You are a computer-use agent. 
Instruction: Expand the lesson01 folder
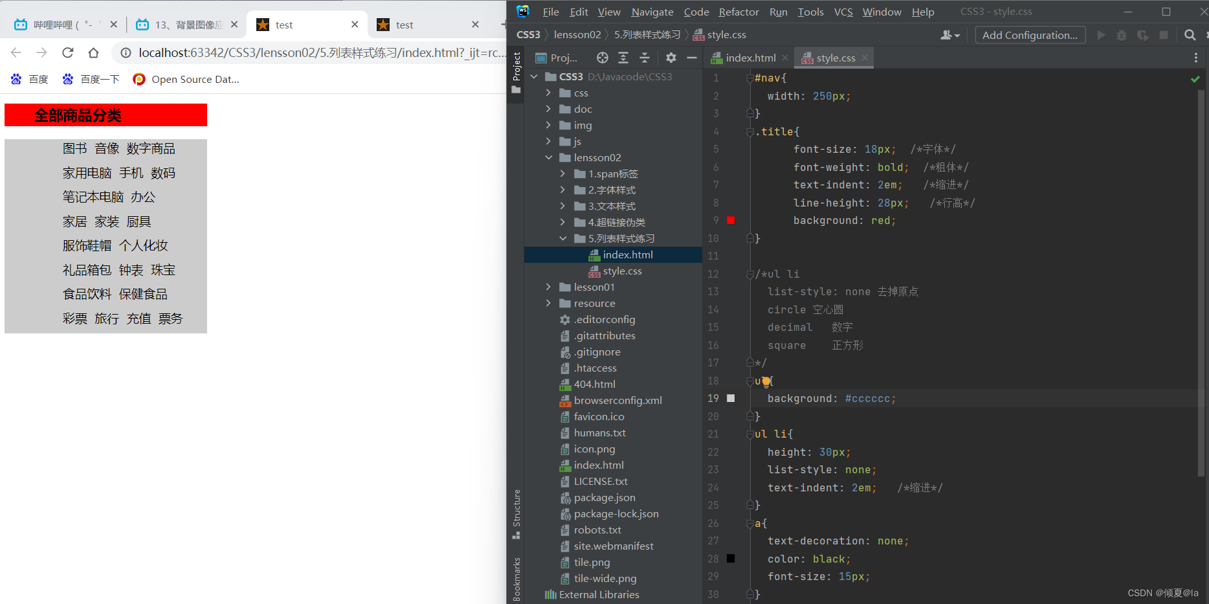[548, 287]
